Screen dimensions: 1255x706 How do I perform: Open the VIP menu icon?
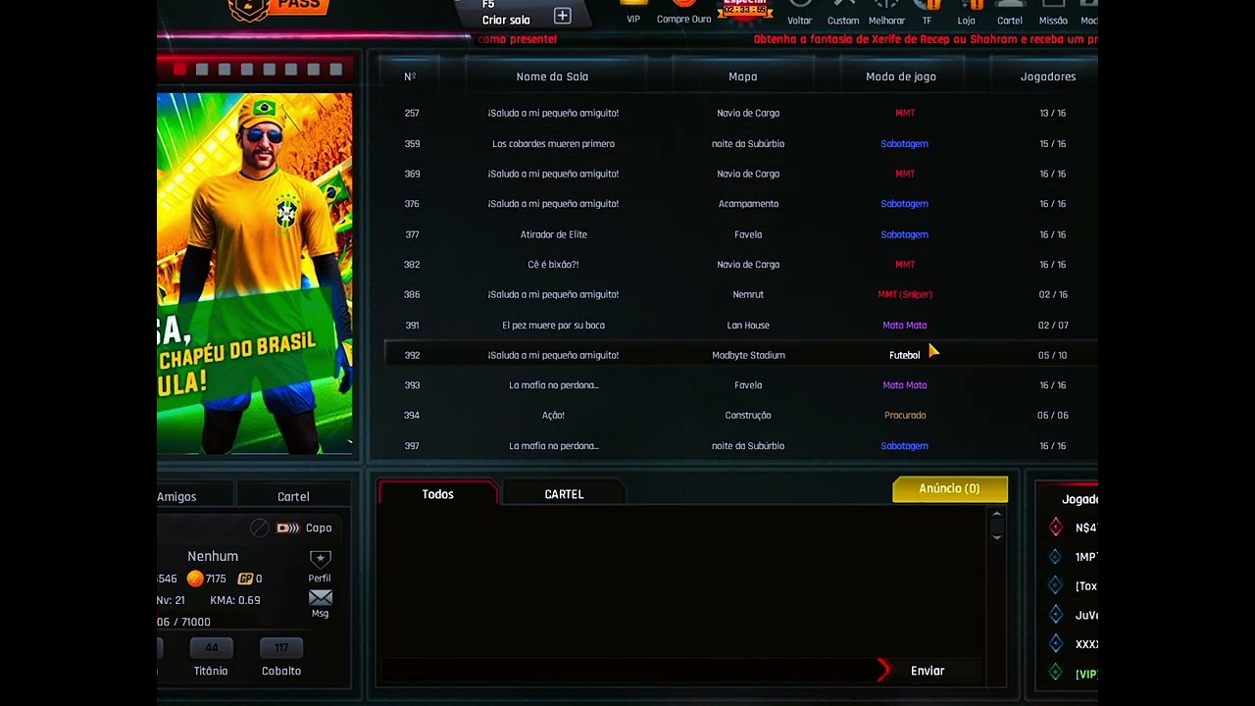pyautogui.click(x=633, y=5)
